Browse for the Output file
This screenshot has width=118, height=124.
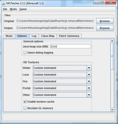coord(105,28)
